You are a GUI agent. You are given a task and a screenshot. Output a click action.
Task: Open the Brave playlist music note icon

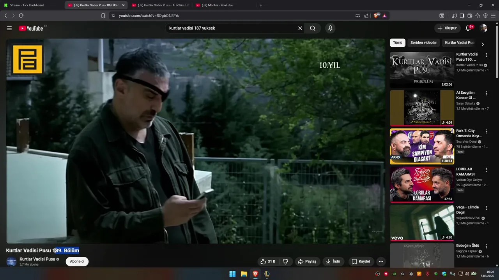pos(454,16)
